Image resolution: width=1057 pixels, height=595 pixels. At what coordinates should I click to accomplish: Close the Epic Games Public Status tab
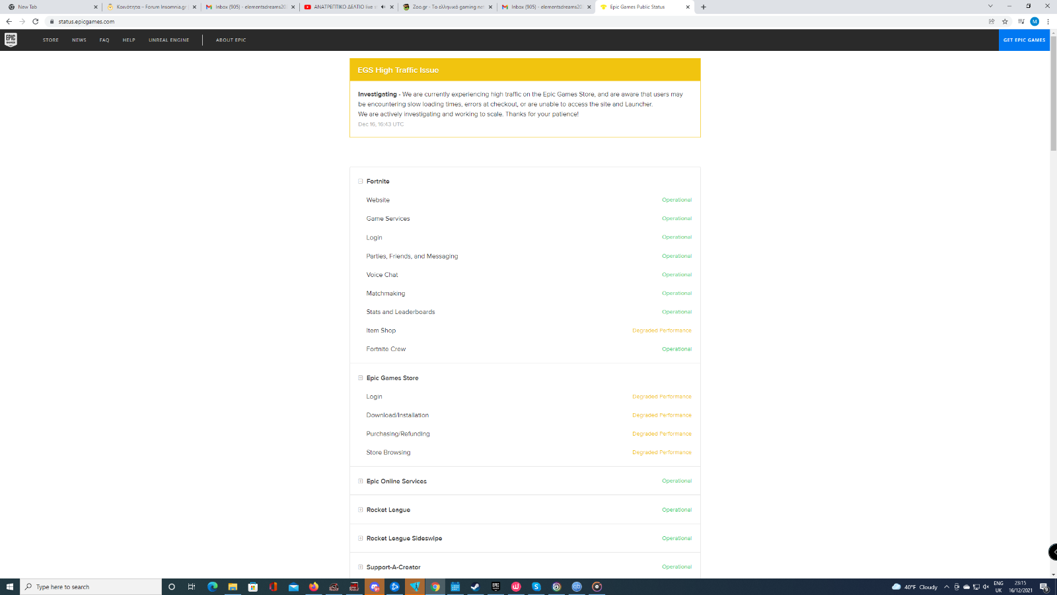[x=688, y=7]
